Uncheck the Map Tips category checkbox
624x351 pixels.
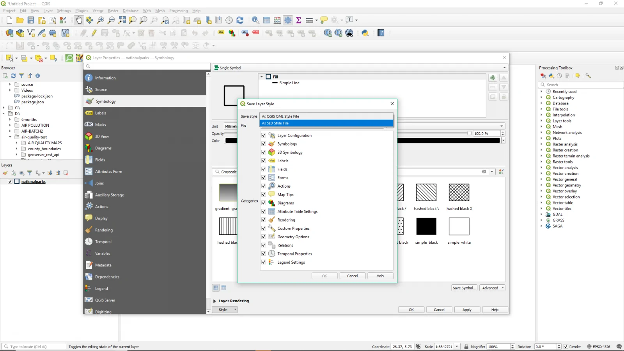coord(264,195)
